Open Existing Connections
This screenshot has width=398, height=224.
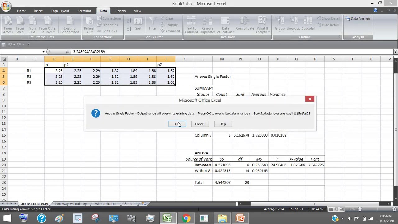click(70, 25)
